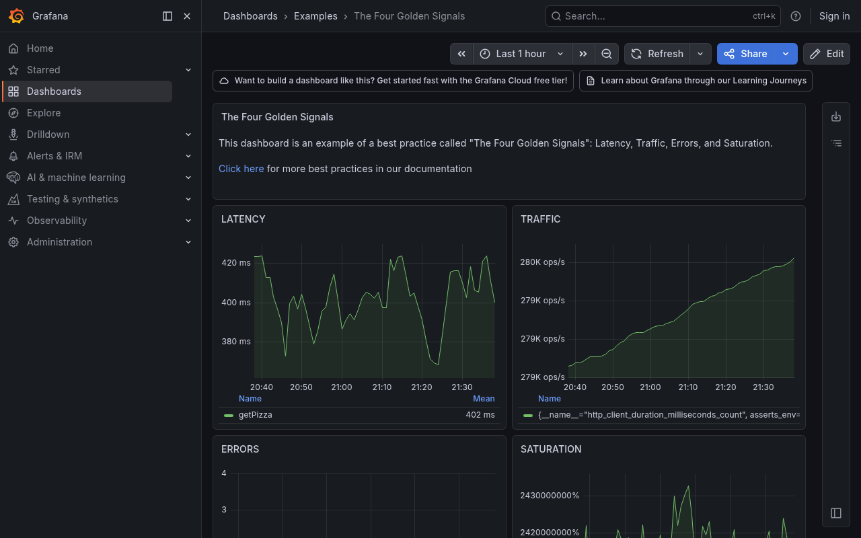Image resolution: width=861 pixels, height=538 pixels.
Task: Toggle the navigation menu dock icon
Action: [x=167, y=15]
